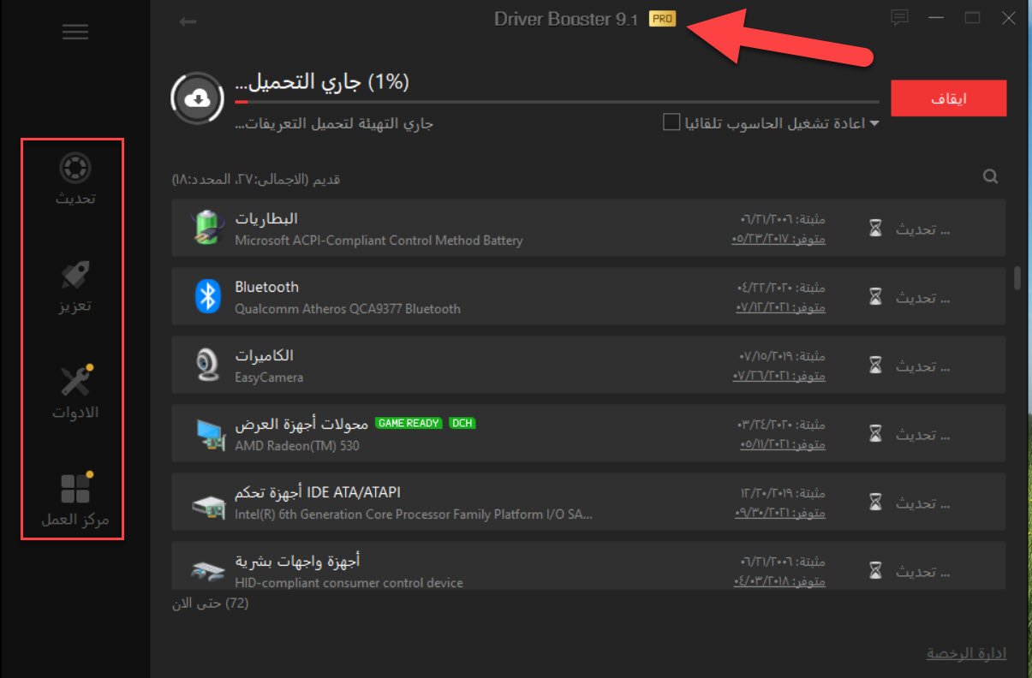Open the feedback chat icon
This screenshot has height=678, width=1032.
[x=899, y=17]
